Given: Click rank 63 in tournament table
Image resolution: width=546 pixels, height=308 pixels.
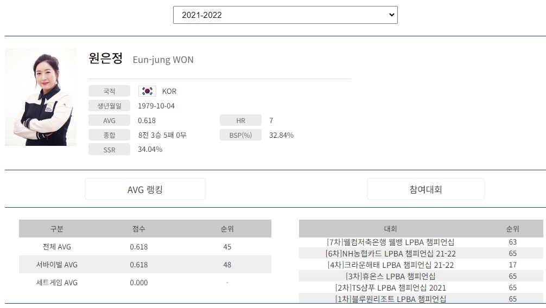Looking at the screenshot, I should (512, 242).
